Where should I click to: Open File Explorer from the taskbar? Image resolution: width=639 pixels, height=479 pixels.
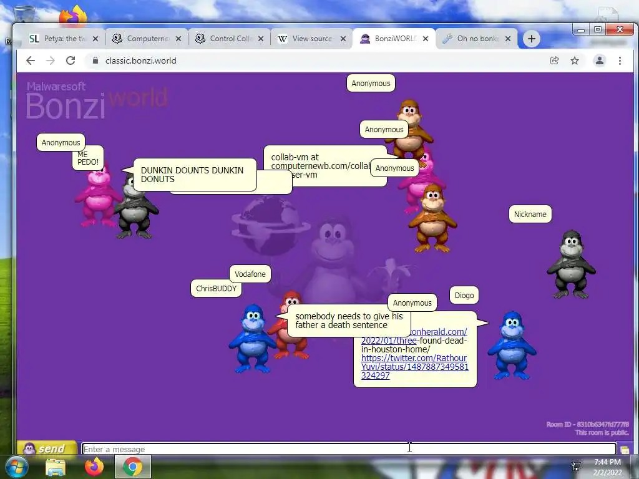click(56, 467)
